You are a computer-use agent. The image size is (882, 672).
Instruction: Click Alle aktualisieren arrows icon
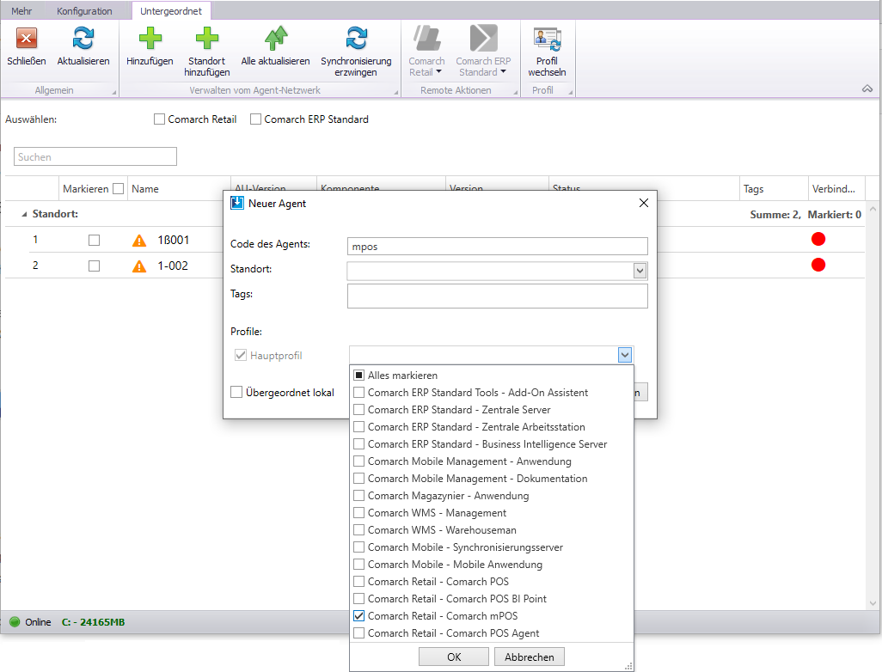[x=276, y=38]
